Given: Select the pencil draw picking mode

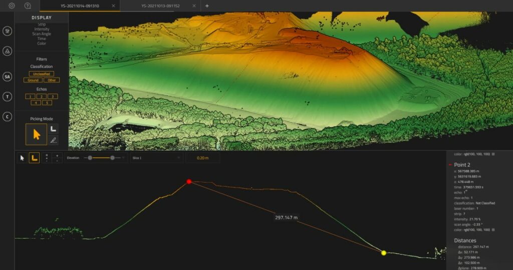Looking at the screenshot, I should [x=53, y=140].
